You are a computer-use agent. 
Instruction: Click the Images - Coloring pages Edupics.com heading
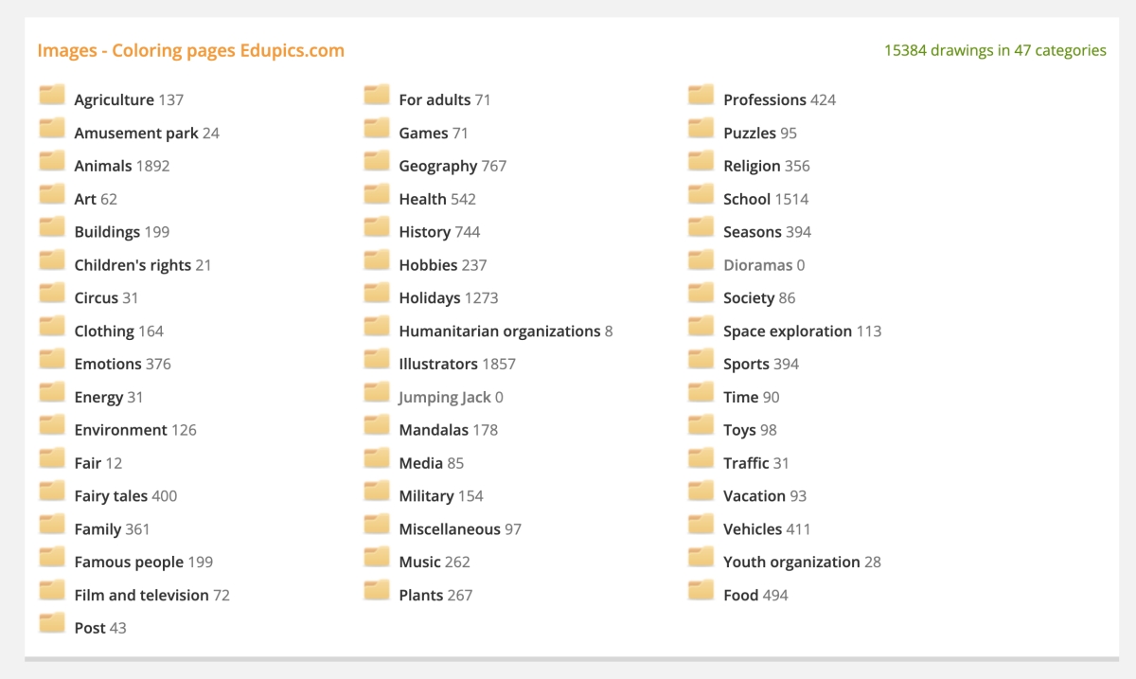pyautogui.click(x=190, y=50)
